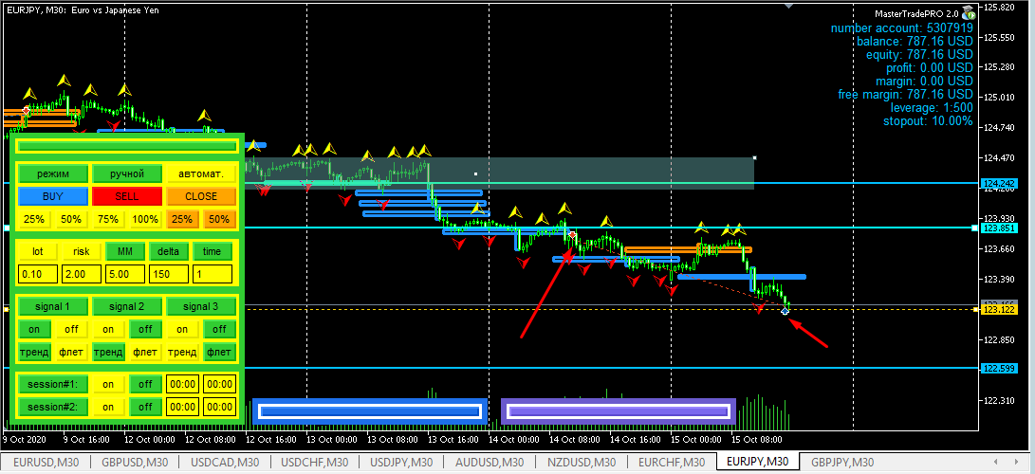Click the delta input showing 150

168,274
